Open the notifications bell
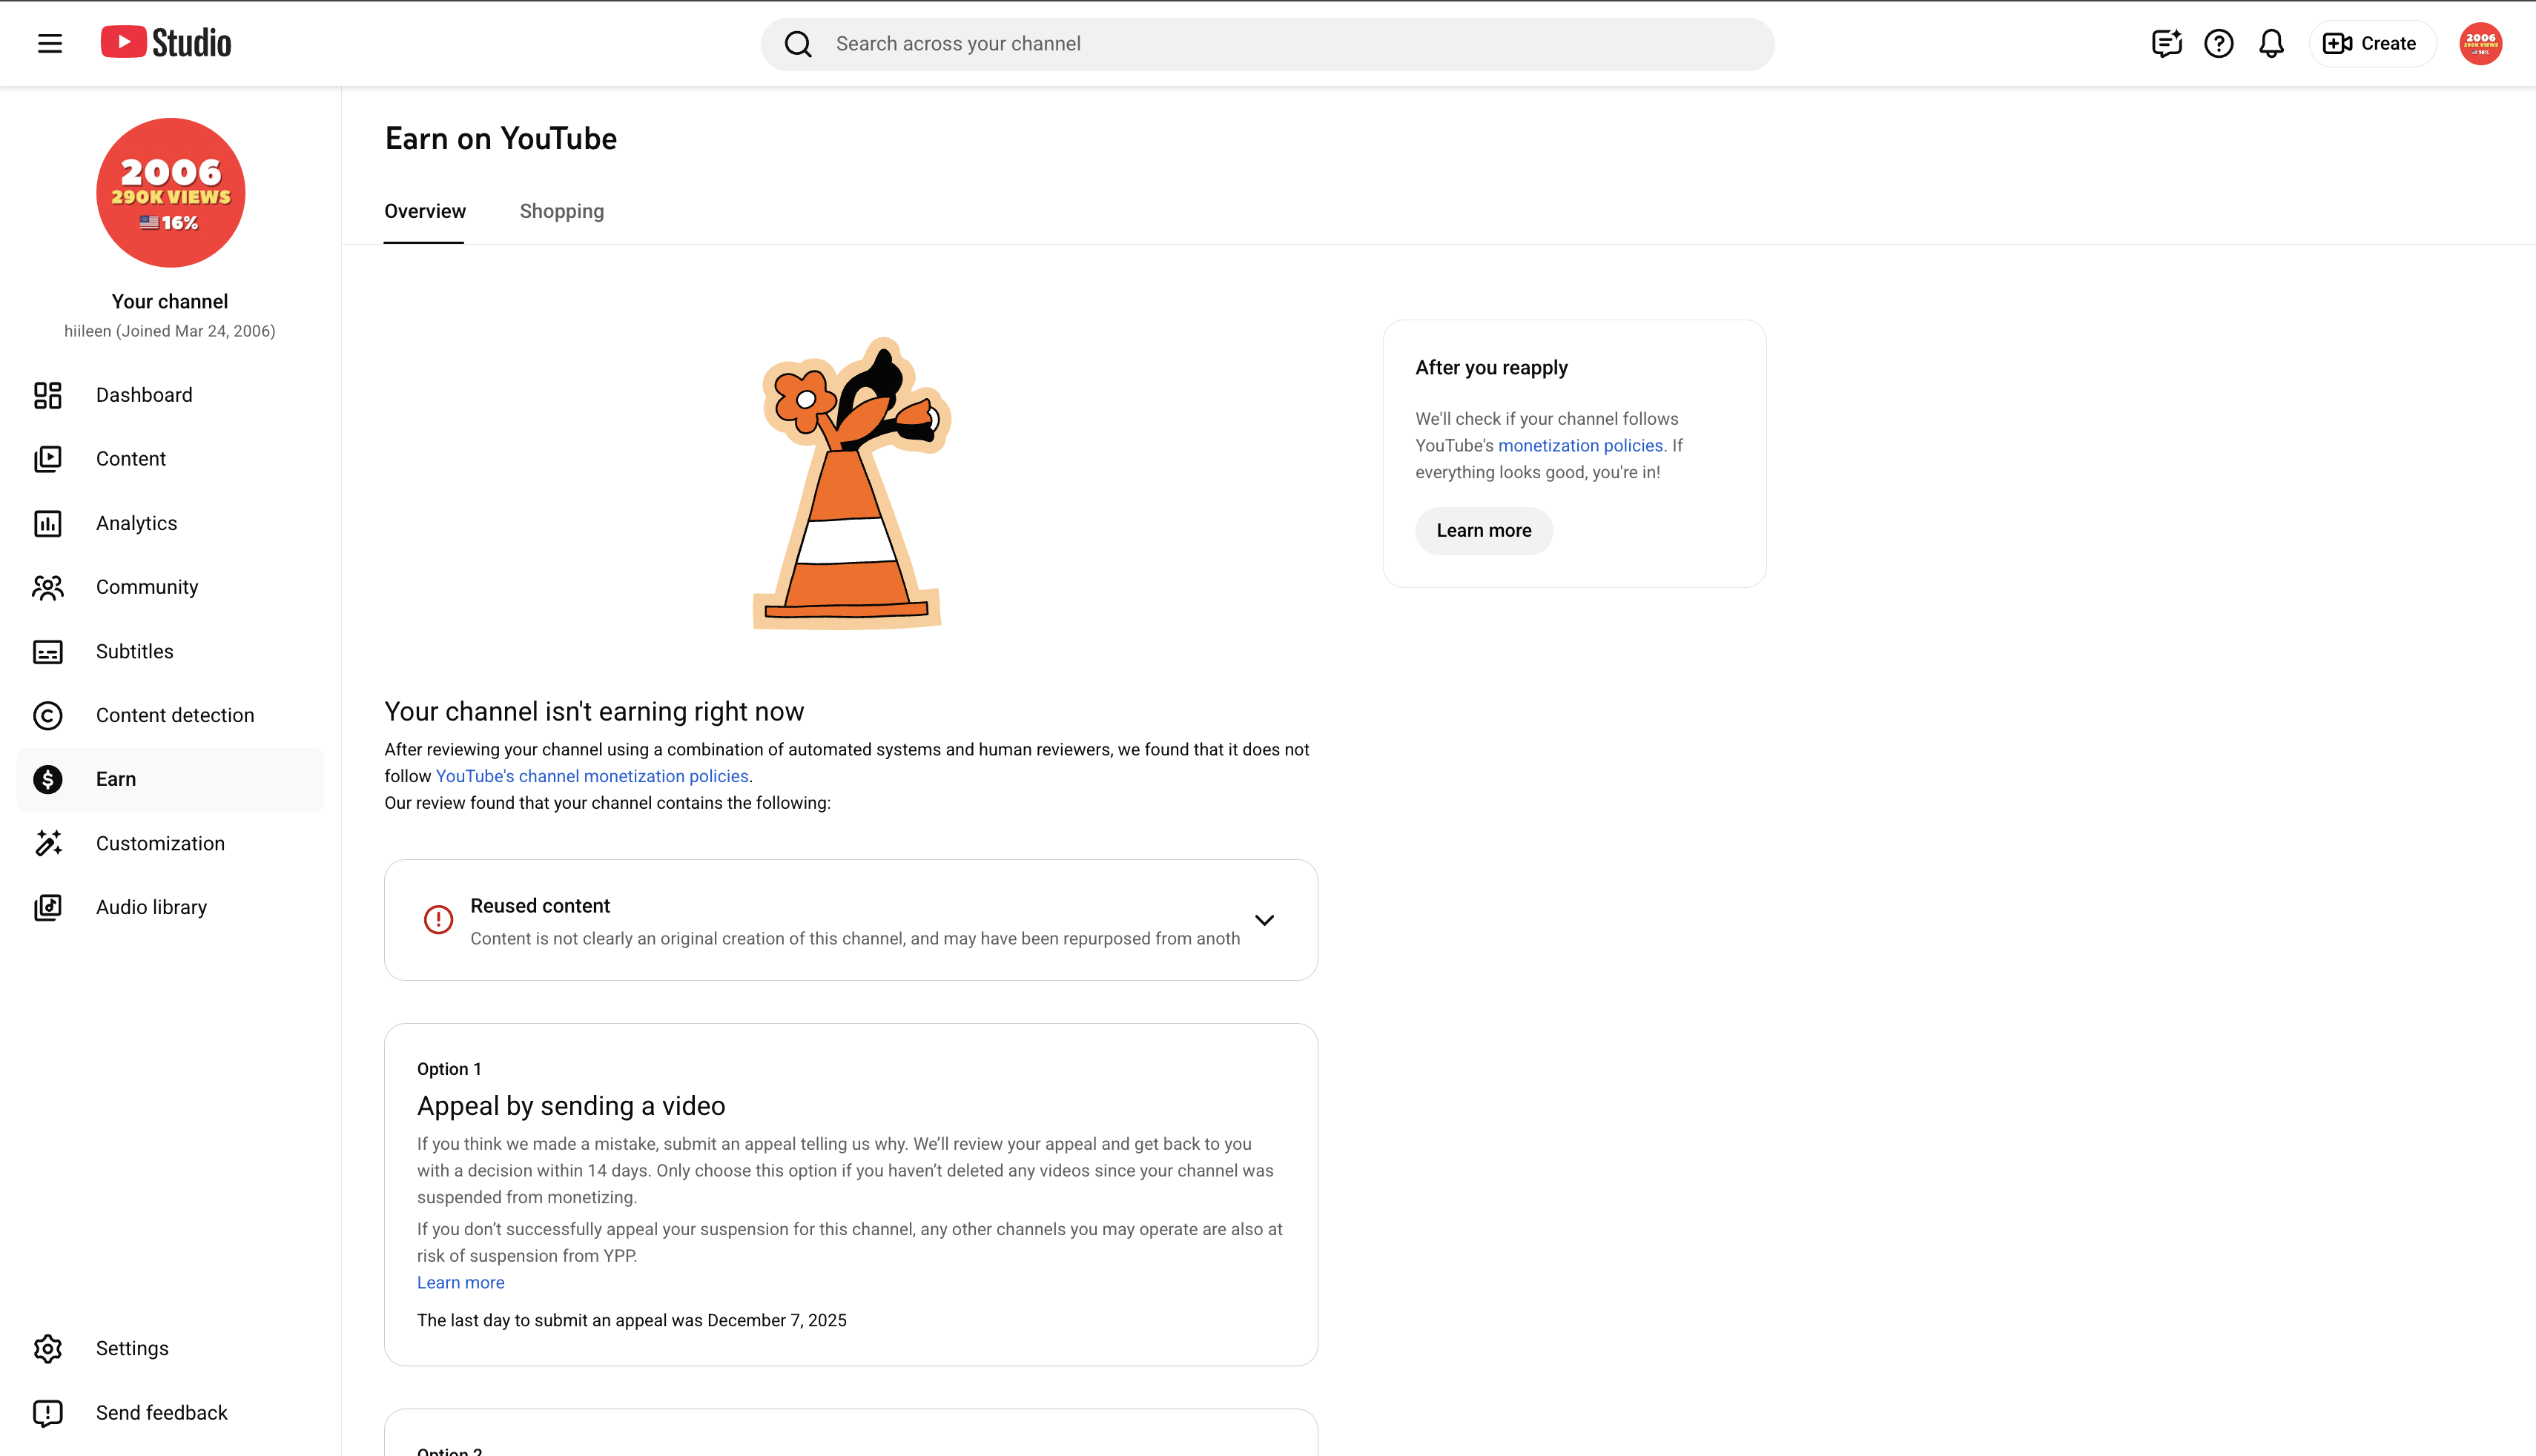 [x=2271, y=43]
